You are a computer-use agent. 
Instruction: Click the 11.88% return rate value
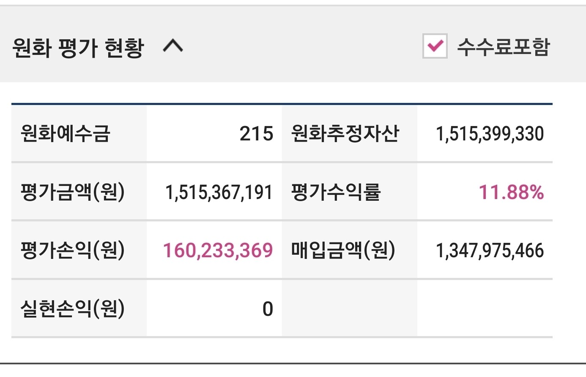511,192
